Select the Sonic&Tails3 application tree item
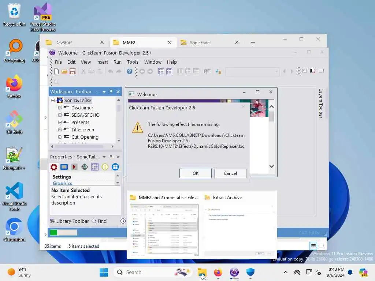Screen dimensions: 375x281 coord(78,100)
